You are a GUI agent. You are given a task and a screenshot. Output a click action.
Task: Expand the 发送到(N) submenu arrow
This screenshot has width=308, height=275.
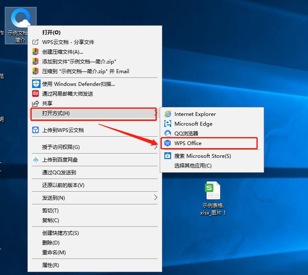tap(155, 198)
